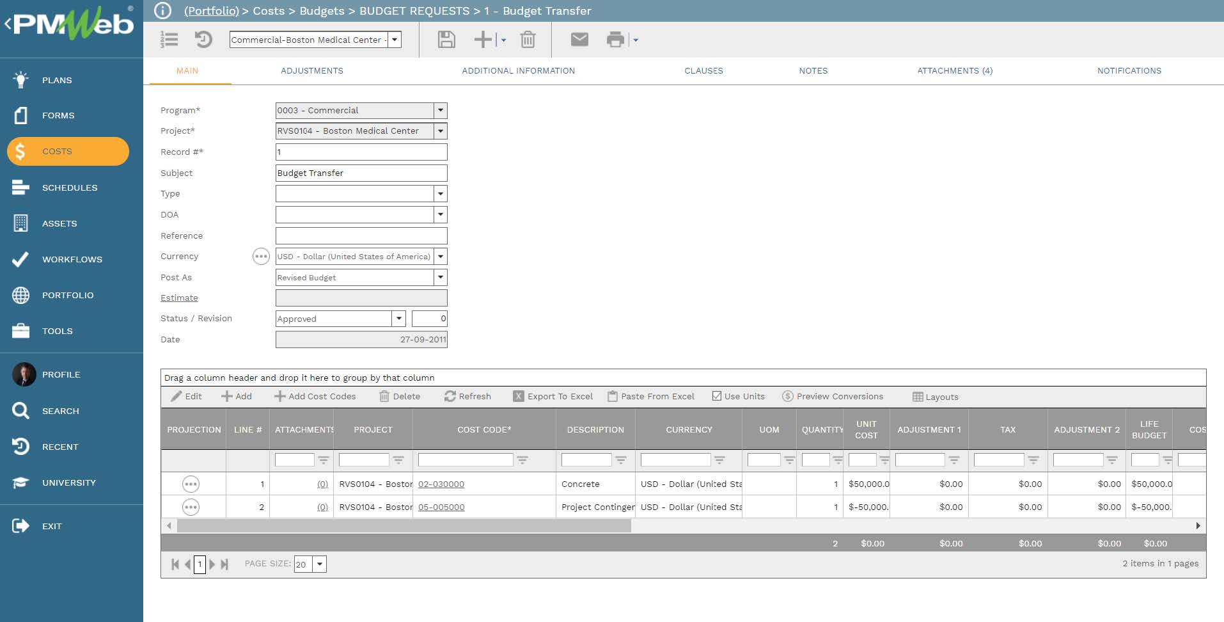Click the Edit button in grid toolbar

click(x=187, y=396)
